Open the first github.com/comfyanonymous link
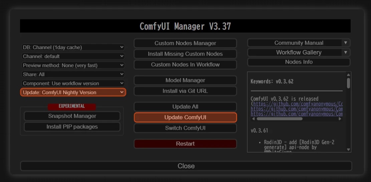This screenshot has width=371, height=182. pyautogui.click(x=298, y=104)
